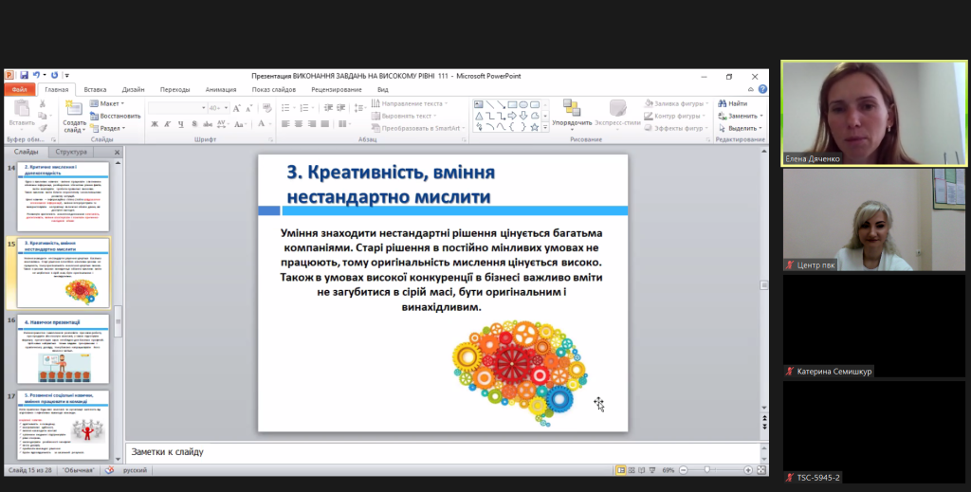Open PowerPoint Help question mark icon
The image size is (971, 492).
(x=762, y=89)
